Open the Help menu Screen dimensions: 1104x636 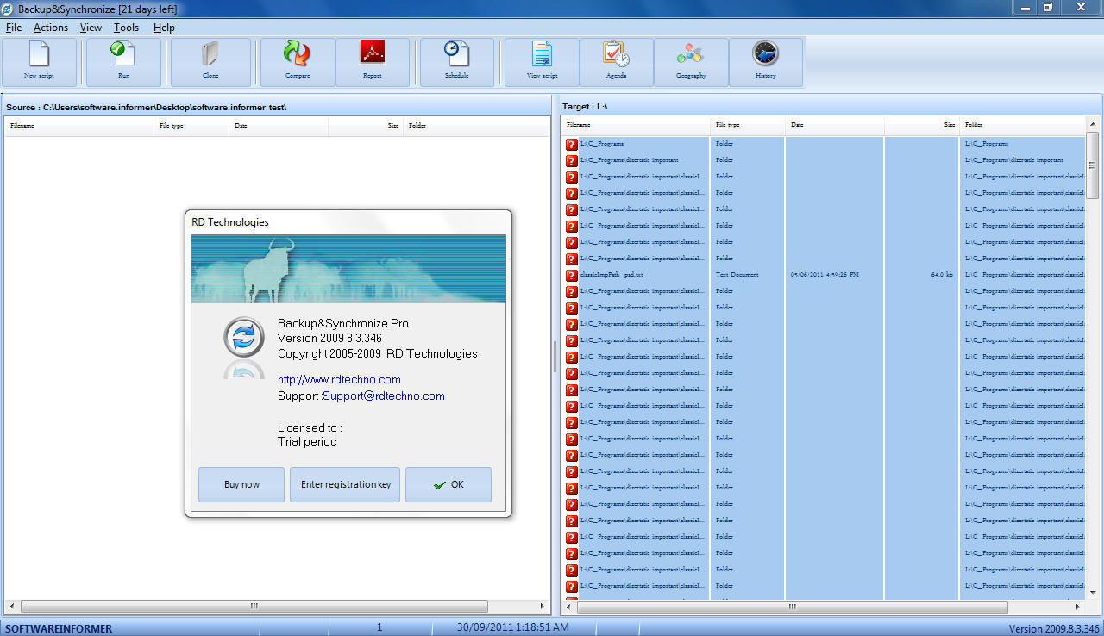[164, 28]
